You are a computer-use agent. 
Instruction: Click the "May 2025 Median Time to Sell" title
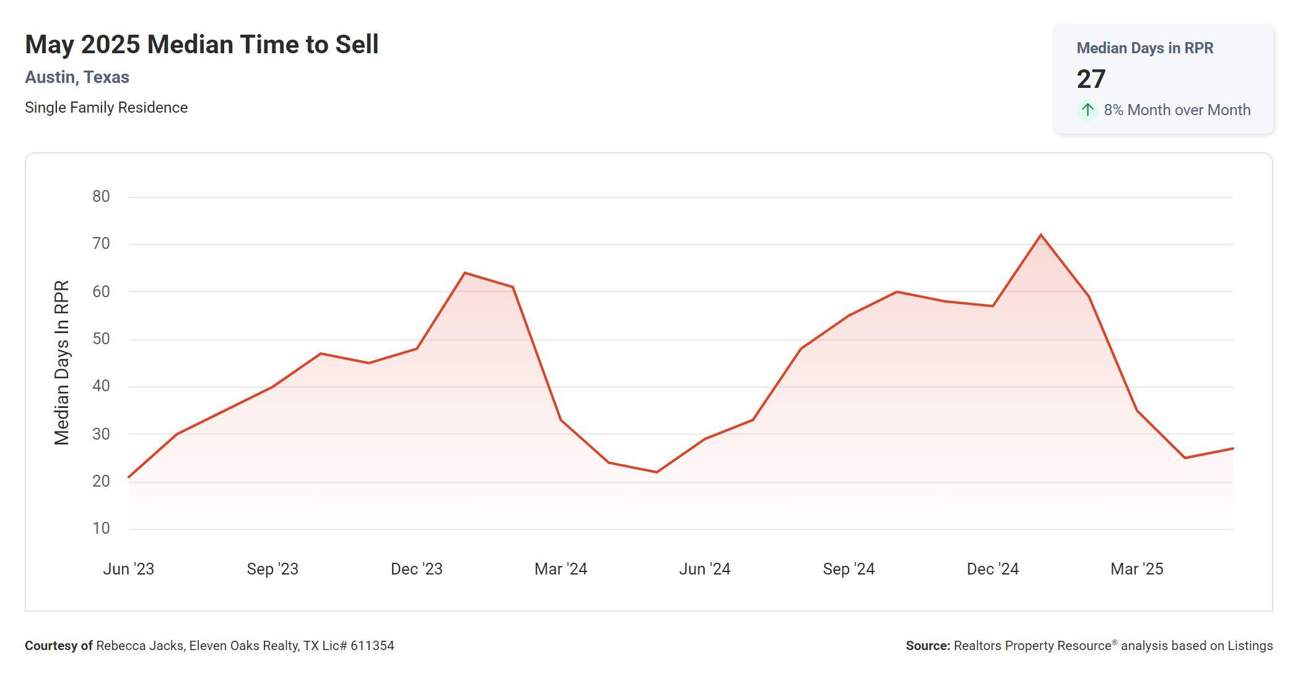201,45
